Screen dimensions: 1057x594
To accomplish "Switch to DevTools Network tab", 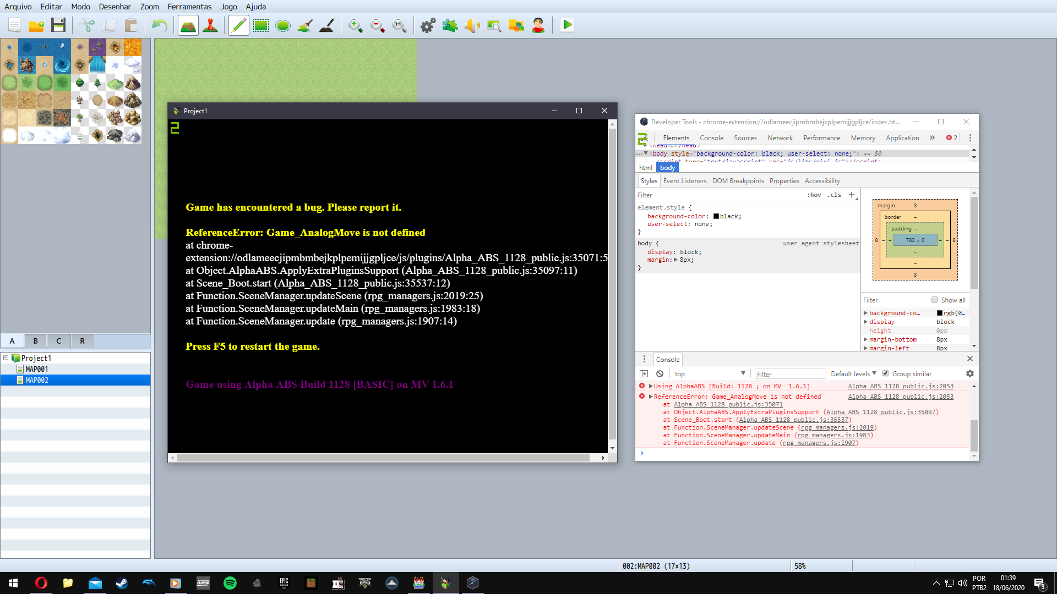I will (x=780, y=138).
